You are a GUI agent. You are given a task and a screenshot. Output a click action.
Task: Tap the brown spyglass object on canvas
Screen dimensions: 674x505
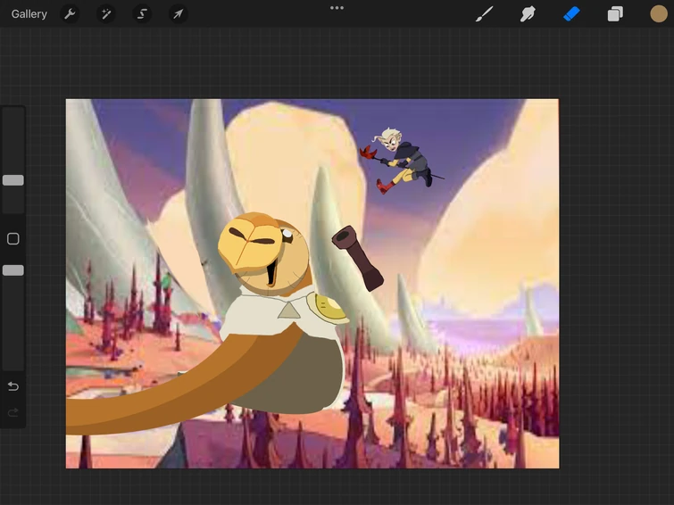[x=357, y=257]
